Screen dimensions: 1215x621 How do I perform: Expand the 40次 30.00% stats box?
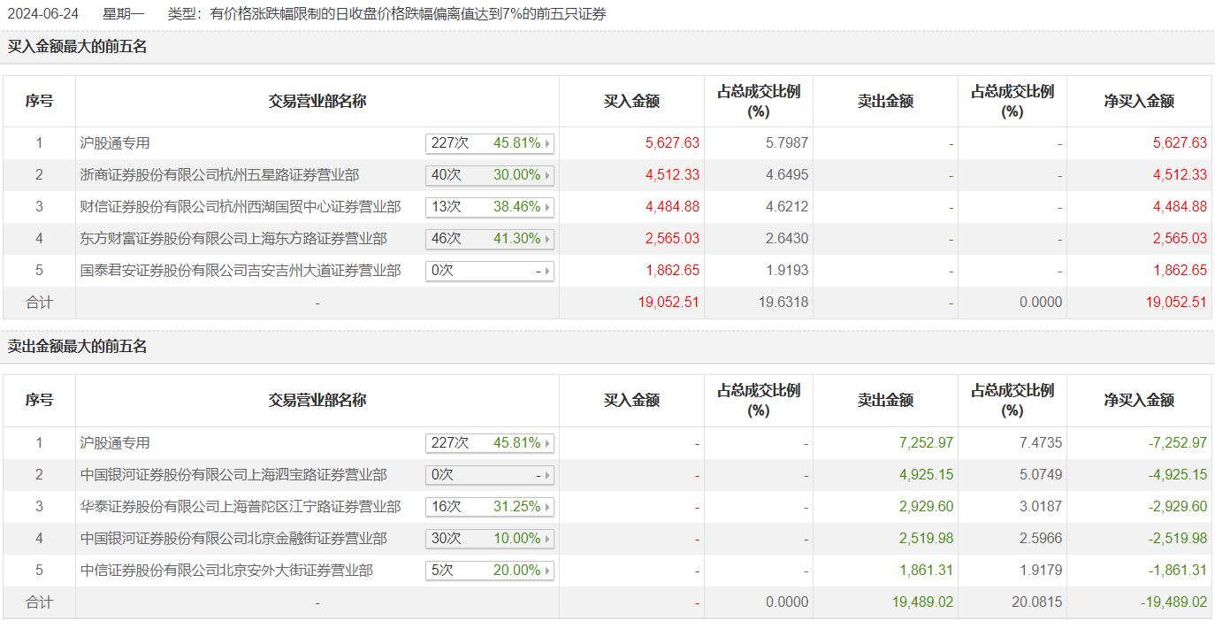tap(490, 175)
